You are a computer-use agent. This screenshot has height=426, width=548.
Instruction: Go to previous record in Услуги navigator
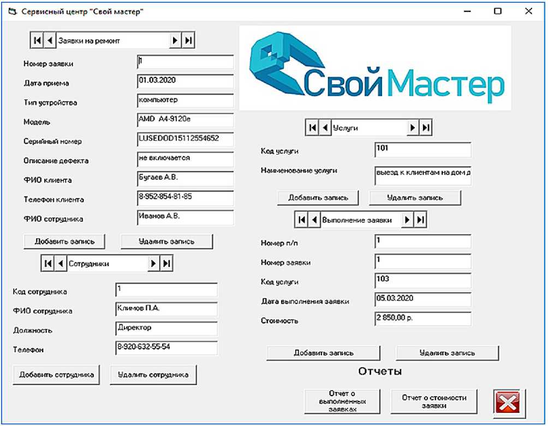(x=325, y=128)
